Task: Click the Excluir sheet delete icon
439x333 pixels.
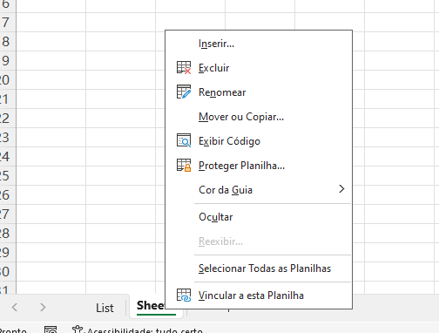Action: point(184,68)
